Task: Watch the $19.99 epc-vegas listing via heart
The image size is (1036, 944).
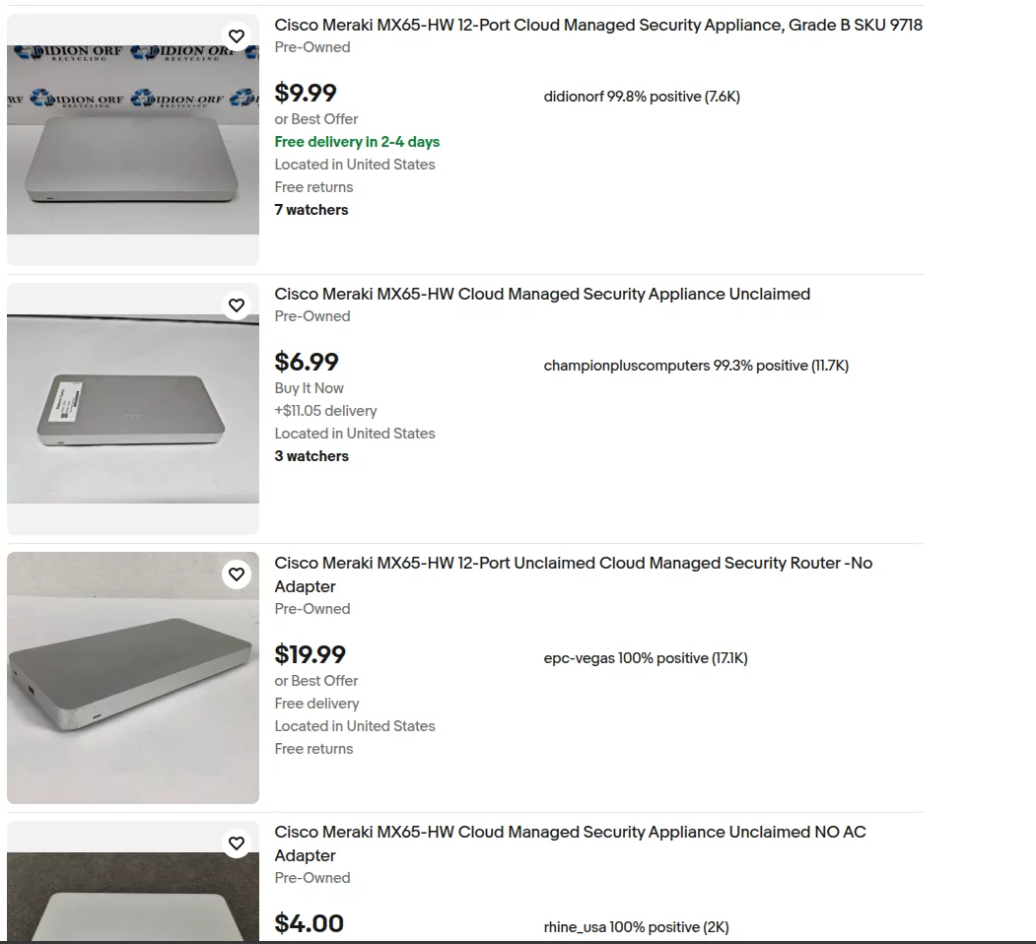Action: coord(237,574)
